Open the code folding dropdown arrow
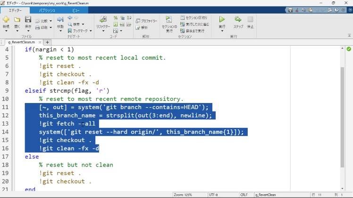Image resolution: width=353 pixels, height=198 pixels. point(121,31)
